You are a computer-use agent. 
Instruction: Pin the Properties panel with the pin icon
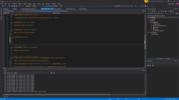[176, 61]
